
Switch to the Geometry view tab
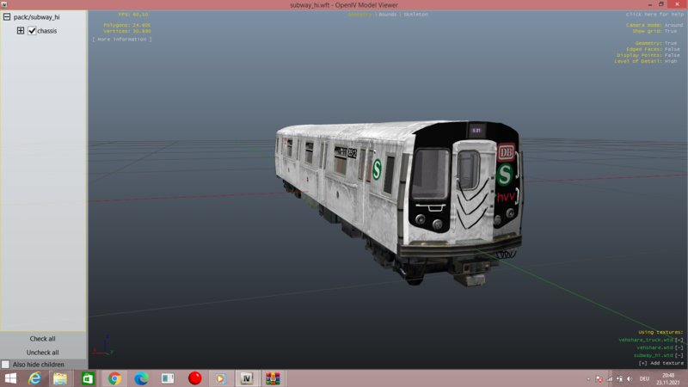[x=359, y=15]
